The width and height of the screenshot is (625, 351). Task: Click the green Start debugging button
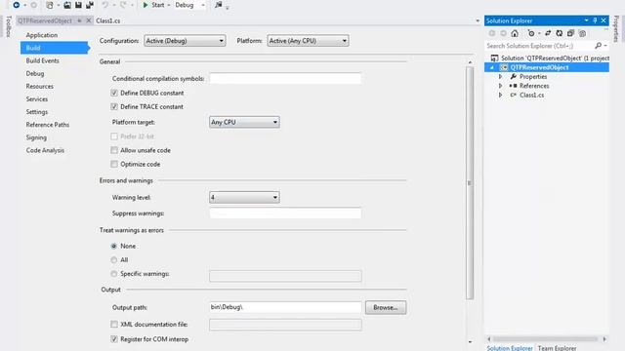(x=153, y=5)
